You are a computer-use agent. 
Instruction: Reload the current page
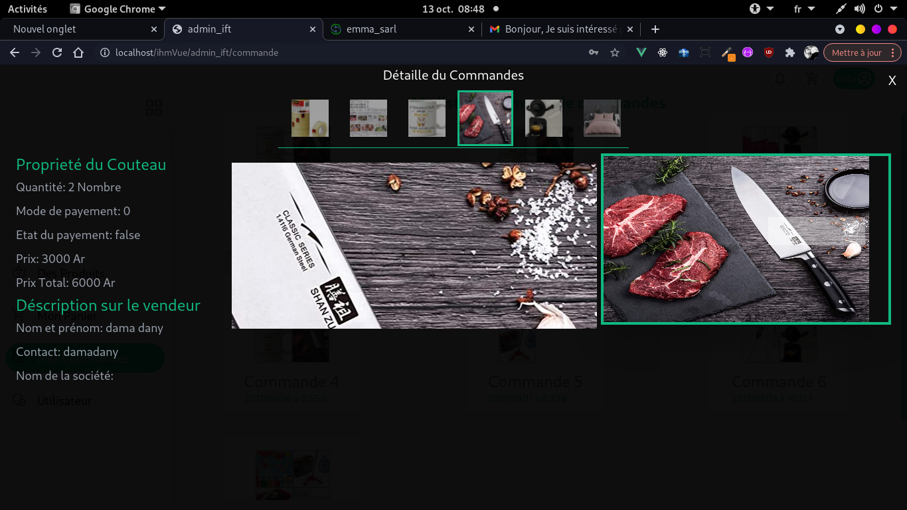57,52
